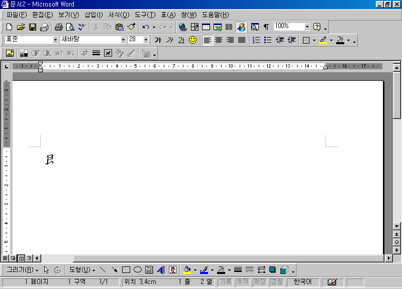Image resolution: width=402 pixels, height=289 pixels.
Task: Insert picture from file
Action: pyautogui.click(x=10, y=53)
